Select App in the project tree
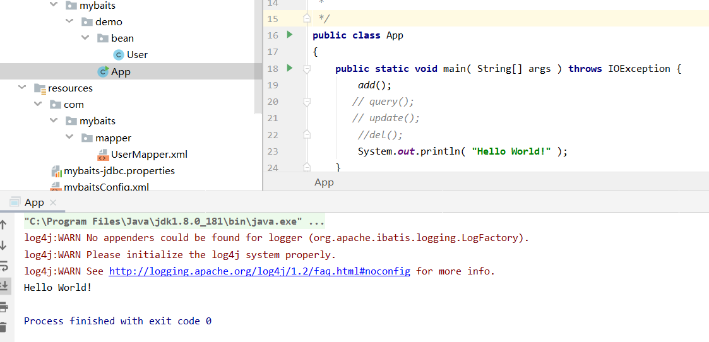 [121, 71]
